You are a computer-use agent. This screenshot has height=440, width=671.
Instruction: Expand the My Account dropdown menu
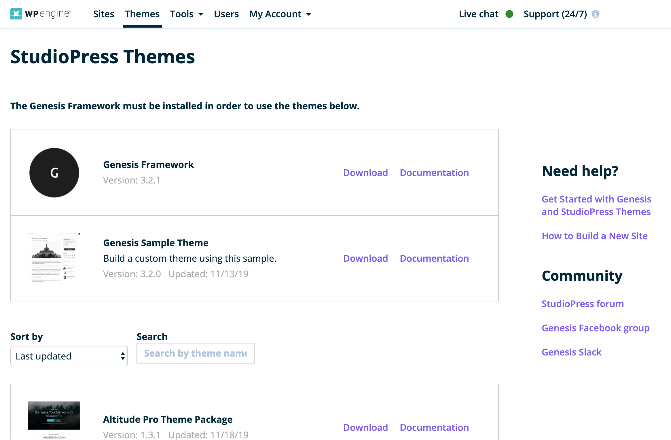click(x=280, y=14)
